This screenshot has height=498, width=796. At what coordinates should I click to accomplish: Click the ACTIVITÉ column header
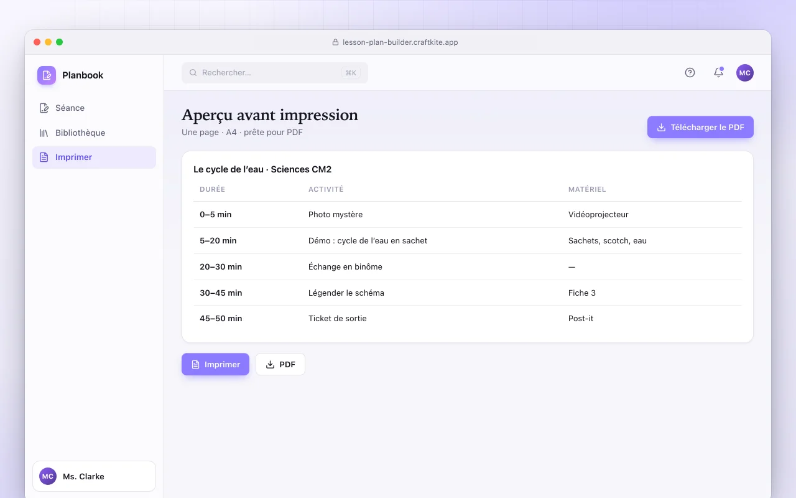(x=326, y=189)
